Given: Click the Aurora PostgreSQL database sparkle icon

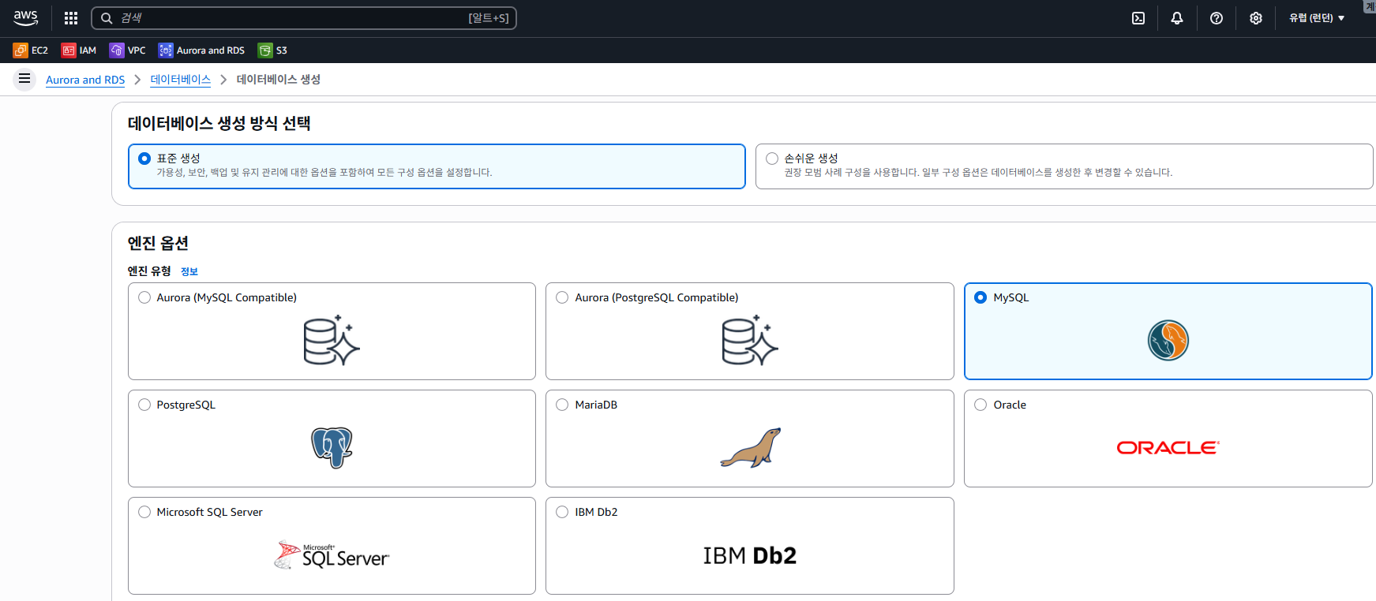Looking at the screenshot, I should (x=750, y=340).
